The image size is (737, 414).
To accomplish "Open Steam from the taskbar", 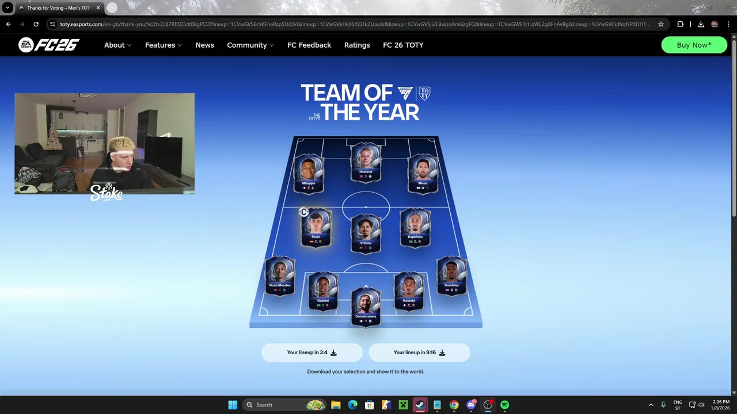I will 420,405.
